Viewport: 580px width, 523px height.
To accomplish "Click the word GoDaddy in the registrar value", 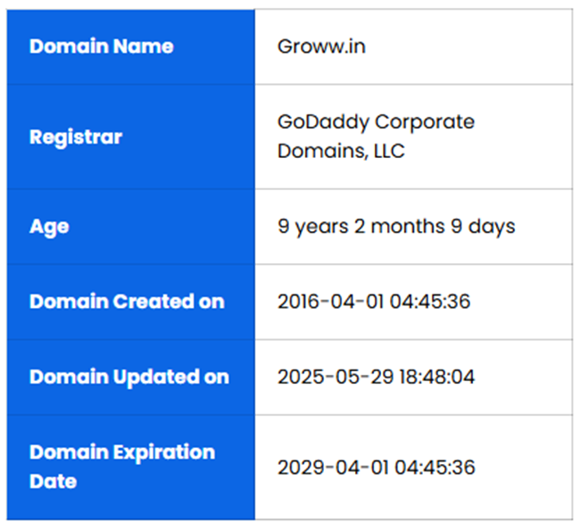I will (x=322, y=121).
